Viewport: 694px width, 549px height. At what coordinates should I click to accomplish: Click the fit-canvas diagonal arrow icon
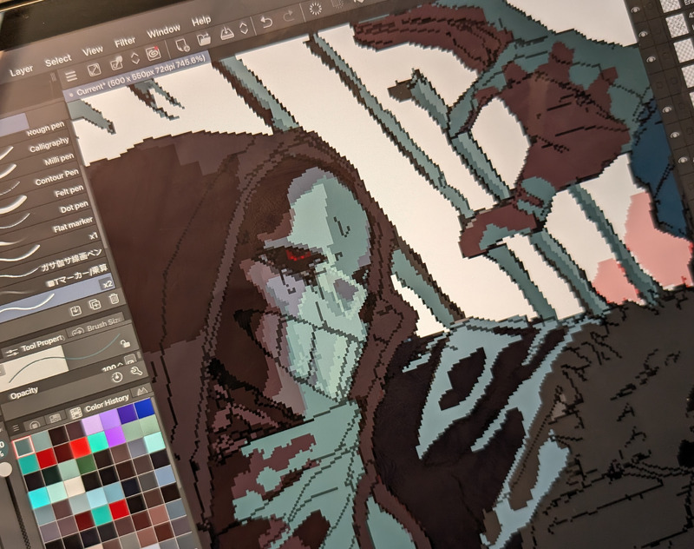click(94, 70)
